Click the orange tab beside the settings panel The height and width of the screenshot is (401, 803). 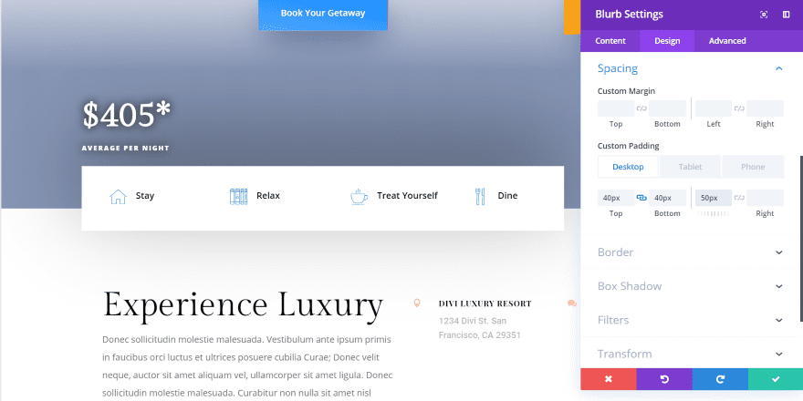tap(572, 17)
